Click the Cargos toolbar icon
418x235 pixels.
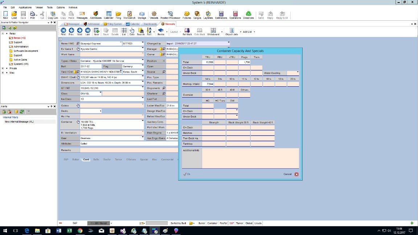(197, 15)
